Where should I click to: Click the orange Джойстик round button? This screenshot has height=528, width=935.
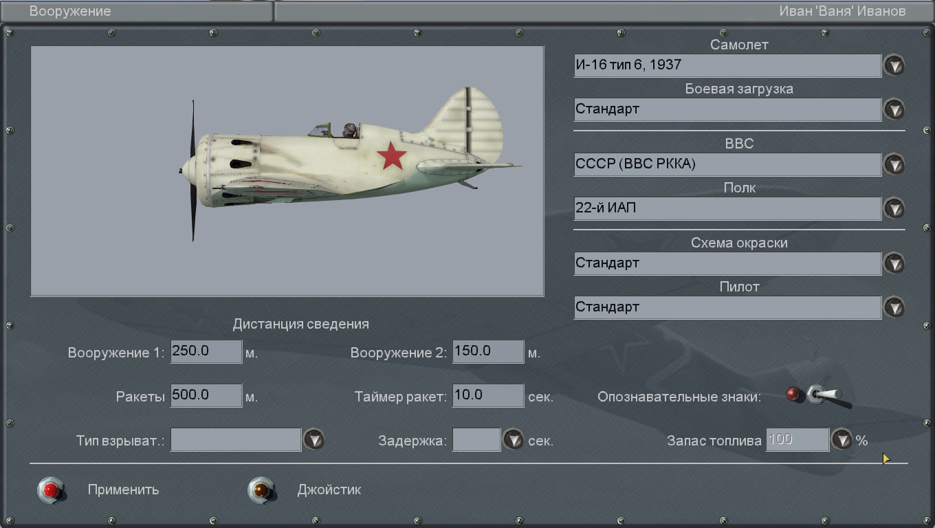[x=261, y=490]
